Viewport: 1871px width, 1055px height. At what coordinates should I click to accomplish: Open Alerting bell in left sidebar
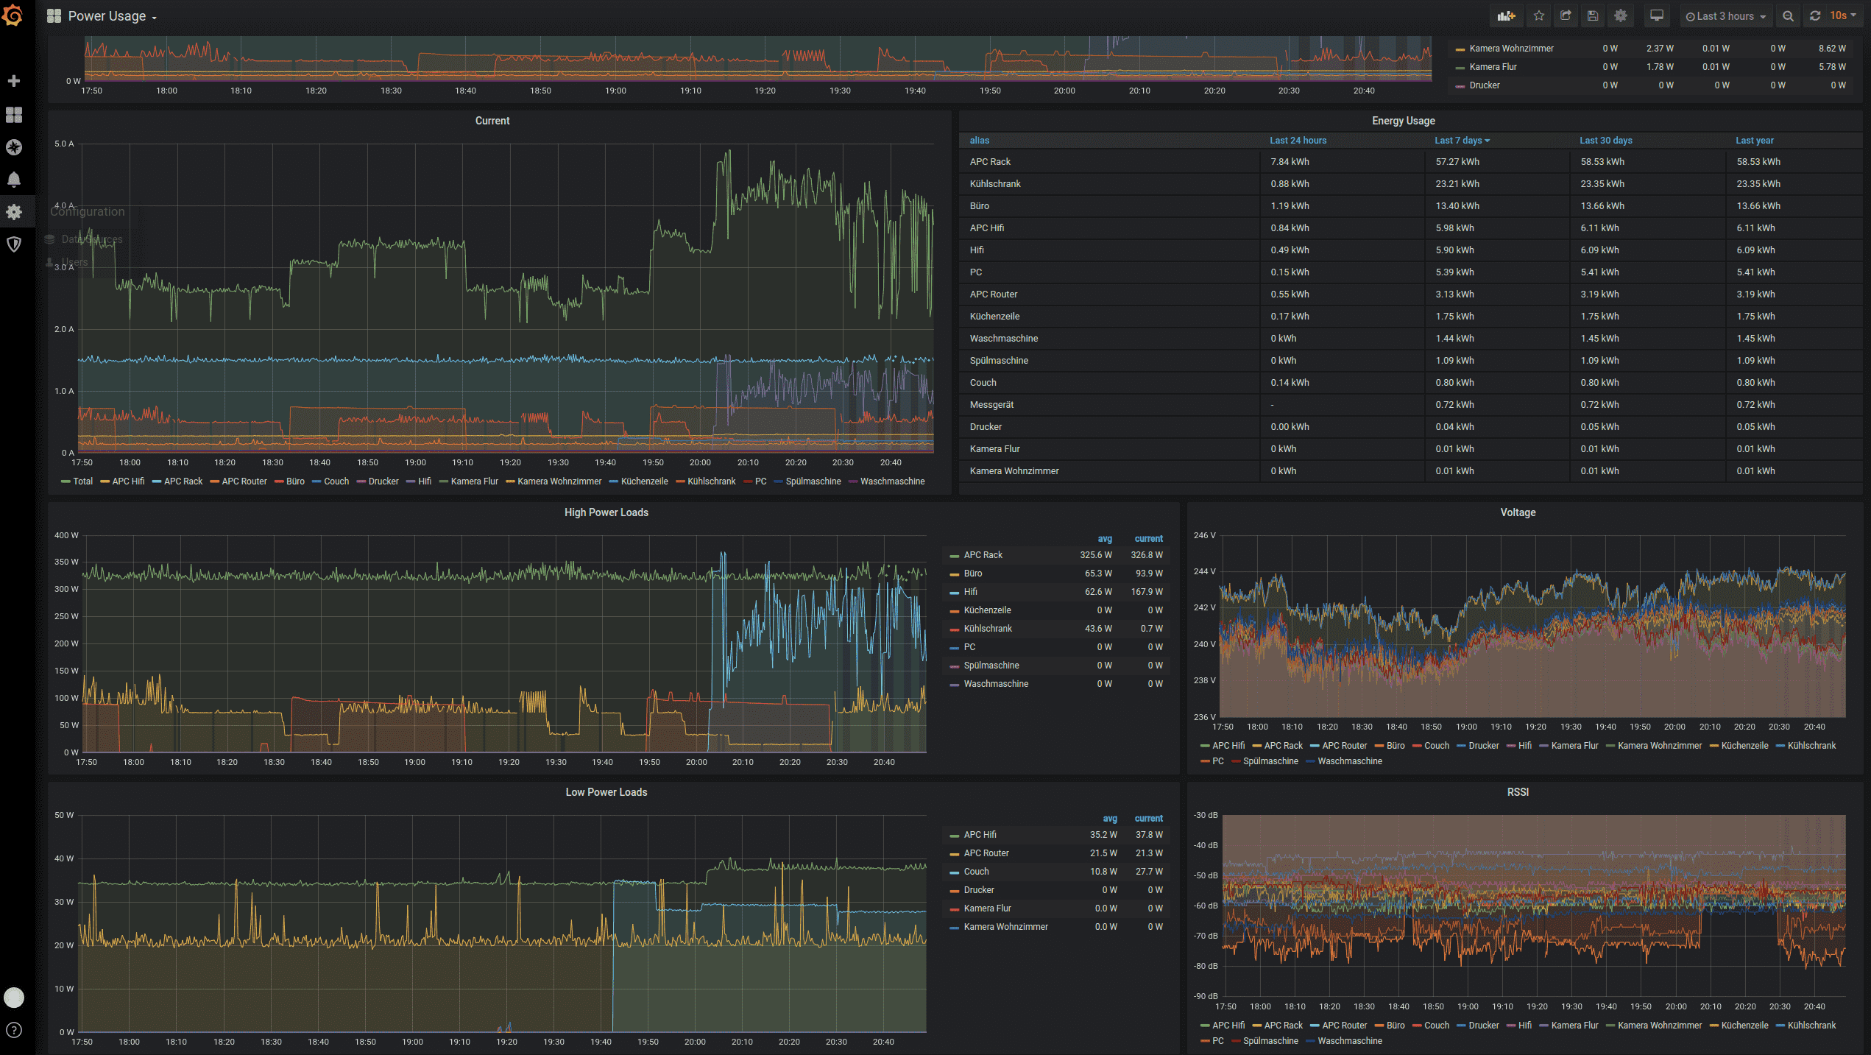click(14, 180)
